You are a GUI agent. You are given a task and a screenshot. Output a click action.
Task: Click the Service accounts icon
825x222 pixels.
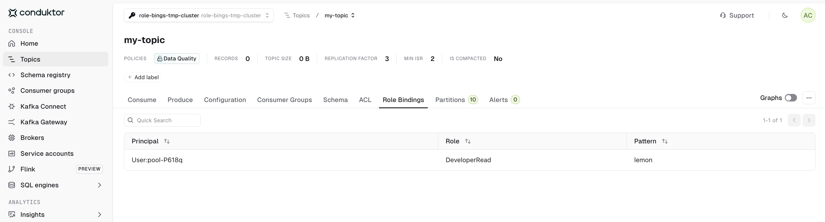[x=12, y=153]
